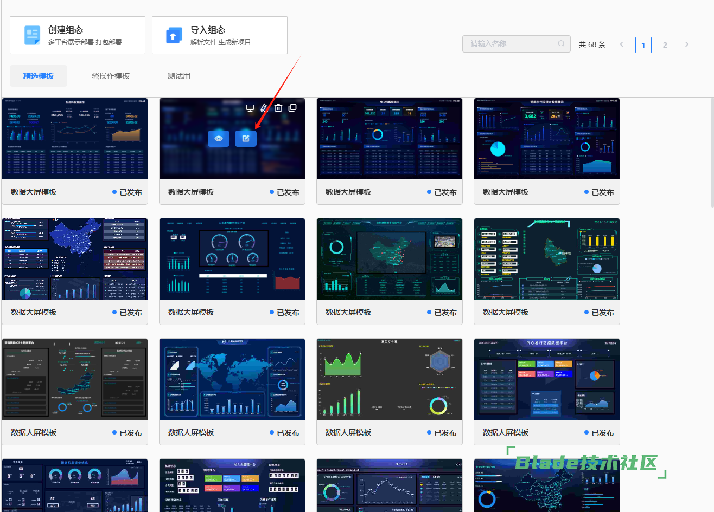Click the search magnifier icon

click(x=561, y=44)
